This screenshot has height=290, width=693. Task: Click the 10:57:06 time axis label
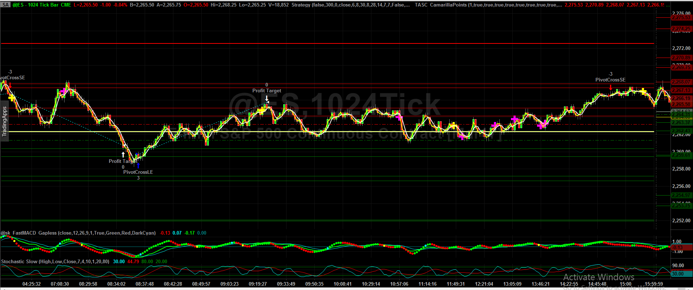tap(399, 284)
